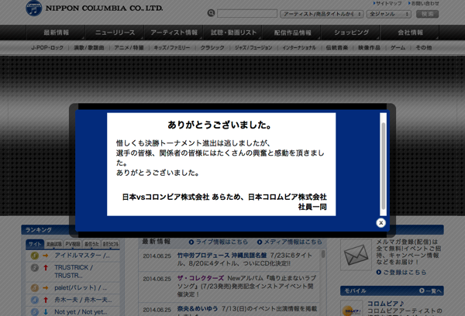
Task: Close the thank-you popup with the X icon
Action: 381,223
